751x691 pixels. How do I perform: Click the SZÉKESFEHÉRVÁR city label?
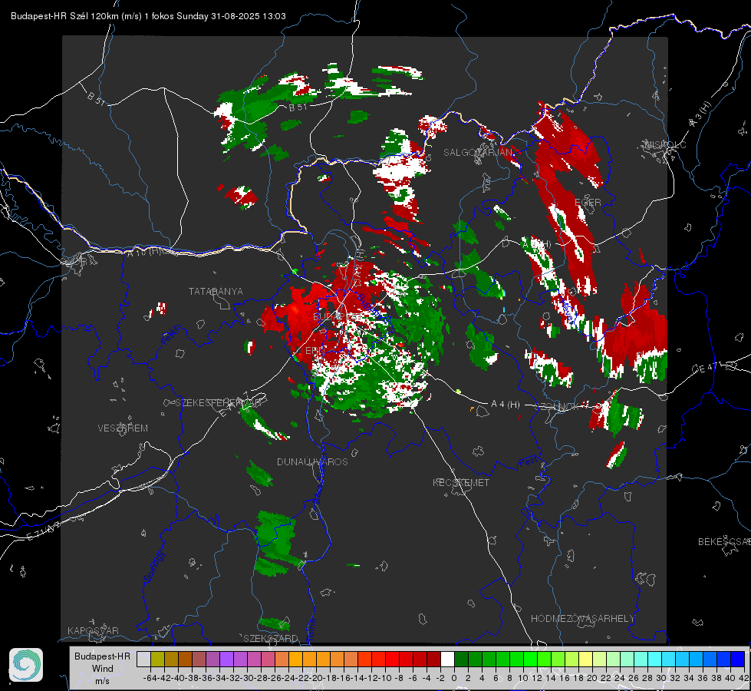[x=219, y=403]
